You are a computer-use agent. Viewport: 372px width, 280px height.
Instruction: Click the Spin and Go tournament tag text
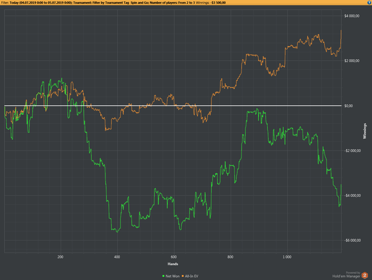(139, 3)
